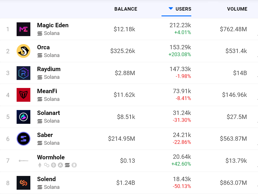
Task: Click the Raydium logo icon
Action: 23,73
